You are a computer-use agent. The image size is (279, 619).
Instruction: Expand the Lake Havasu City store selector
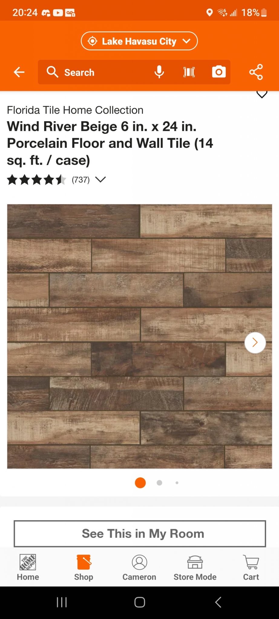coord(139,41)
